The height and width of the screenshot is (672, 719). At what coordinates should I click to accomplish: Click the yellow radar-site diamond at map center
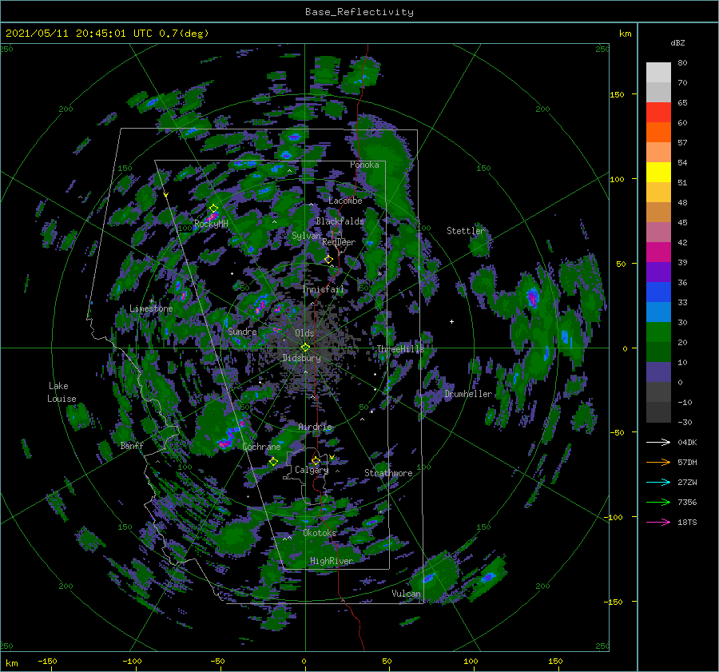[305, 348]
